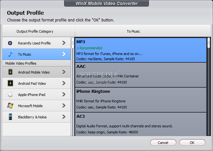Click "Output Profile Category" column header

click(35, 31)
